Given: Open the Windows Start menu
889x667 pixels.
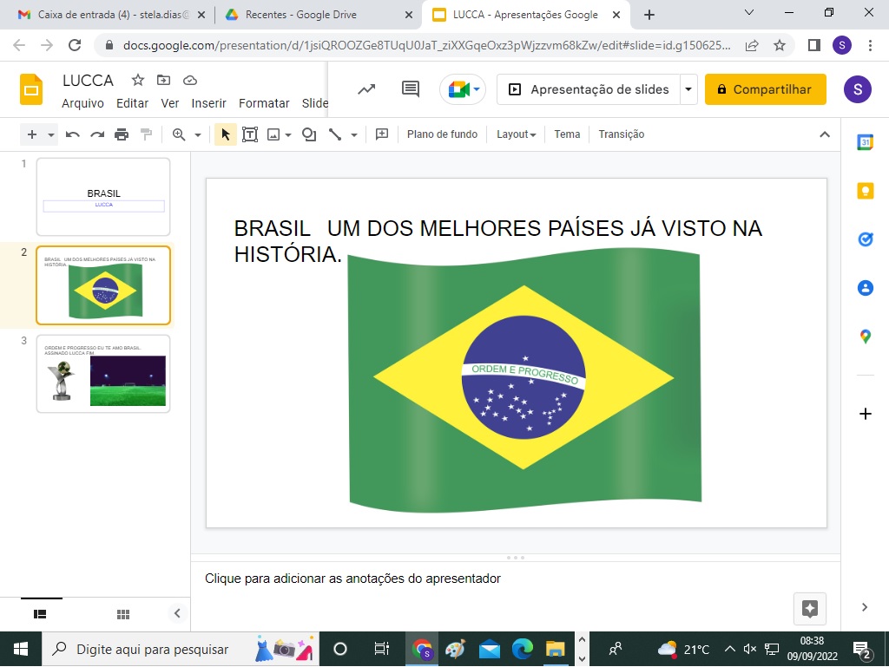Looking at the screenshot, I should (21, 649).
